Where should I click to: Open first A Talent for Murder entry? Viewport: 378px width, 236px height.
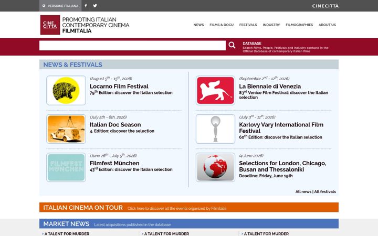67,233
